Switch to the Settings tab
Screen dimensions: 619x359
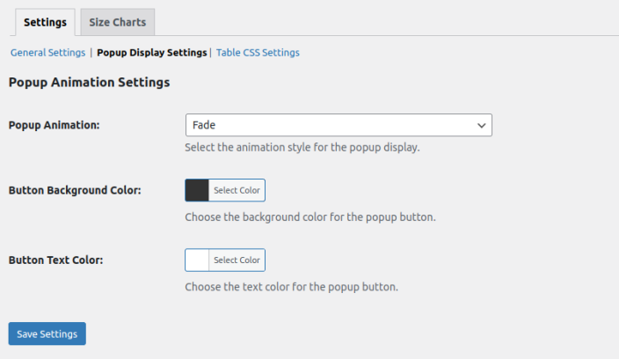[x=45, y=22]
